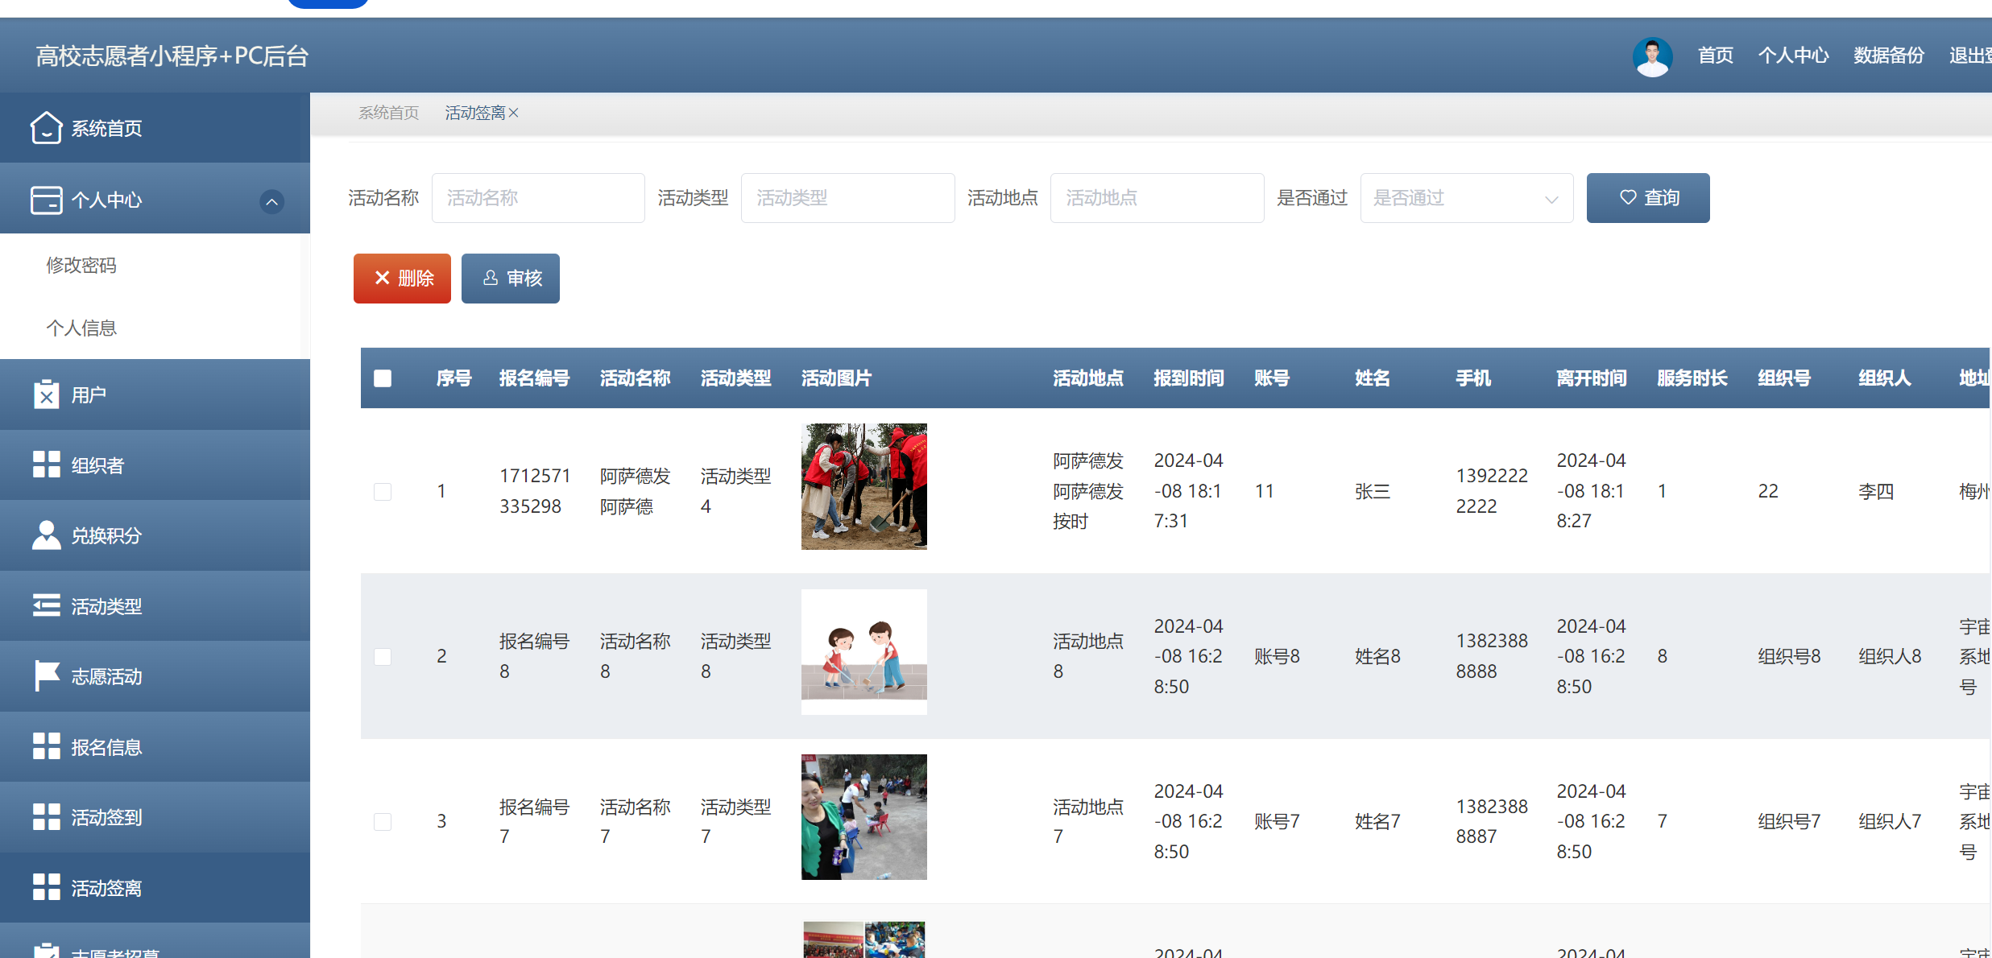This screenshot has width=1992, height=958.
Task: Click 首页 in the top navigation
Action: (x=1715, y=56)
